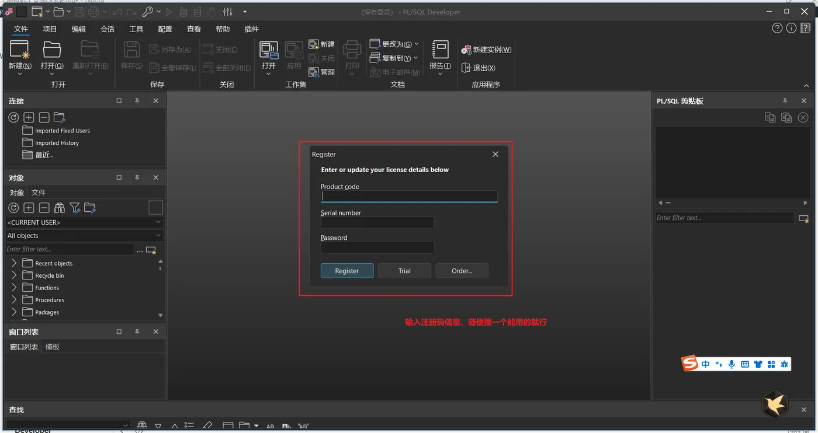Click the Sogou input method S icon
The height and width of the screenshot is (433, 818).
[x=690, y=364]
